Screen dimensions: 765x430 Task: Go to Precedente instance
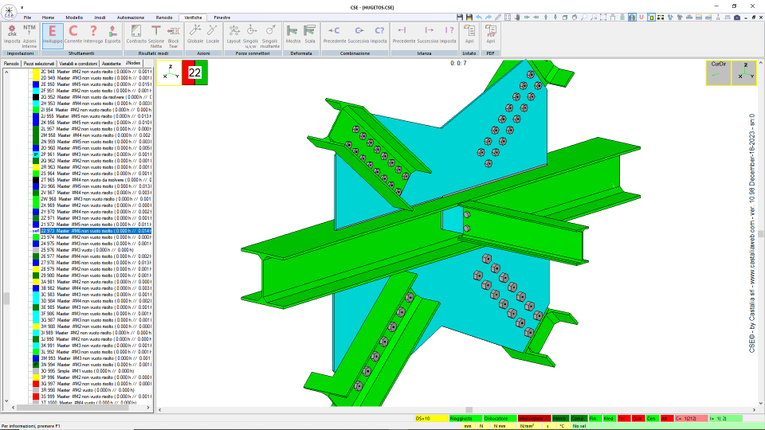[x=404, y=34]
